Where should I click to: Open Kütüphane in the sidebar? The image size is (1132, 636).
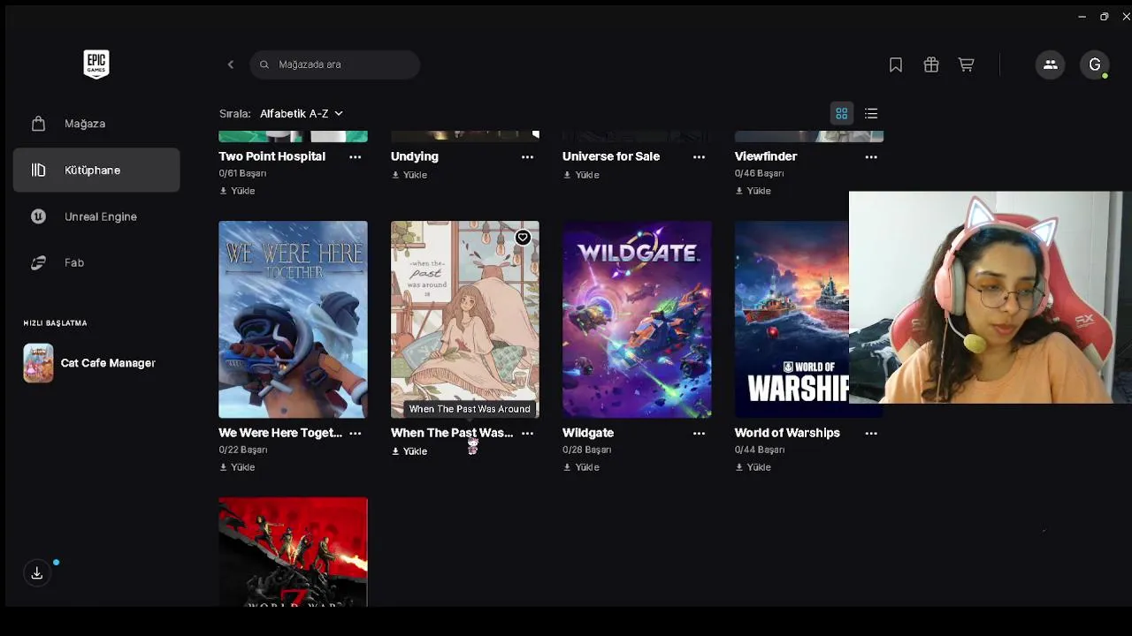click(x=96, y=170)
